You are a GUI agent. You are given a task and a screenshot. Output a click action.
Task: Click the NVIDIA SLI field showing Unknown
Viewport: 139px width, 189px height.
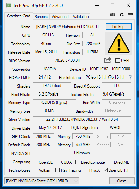(82, 153)
